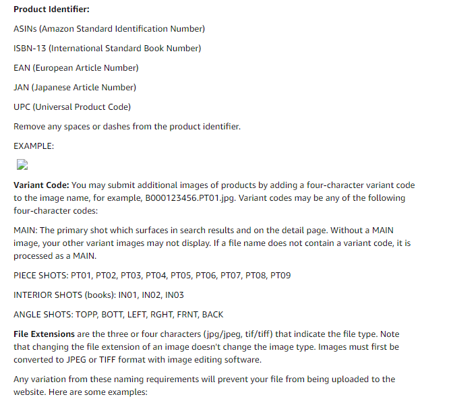Click the "Any variation from these naming" sentence
449x401 pixels.
pos(101,379)
